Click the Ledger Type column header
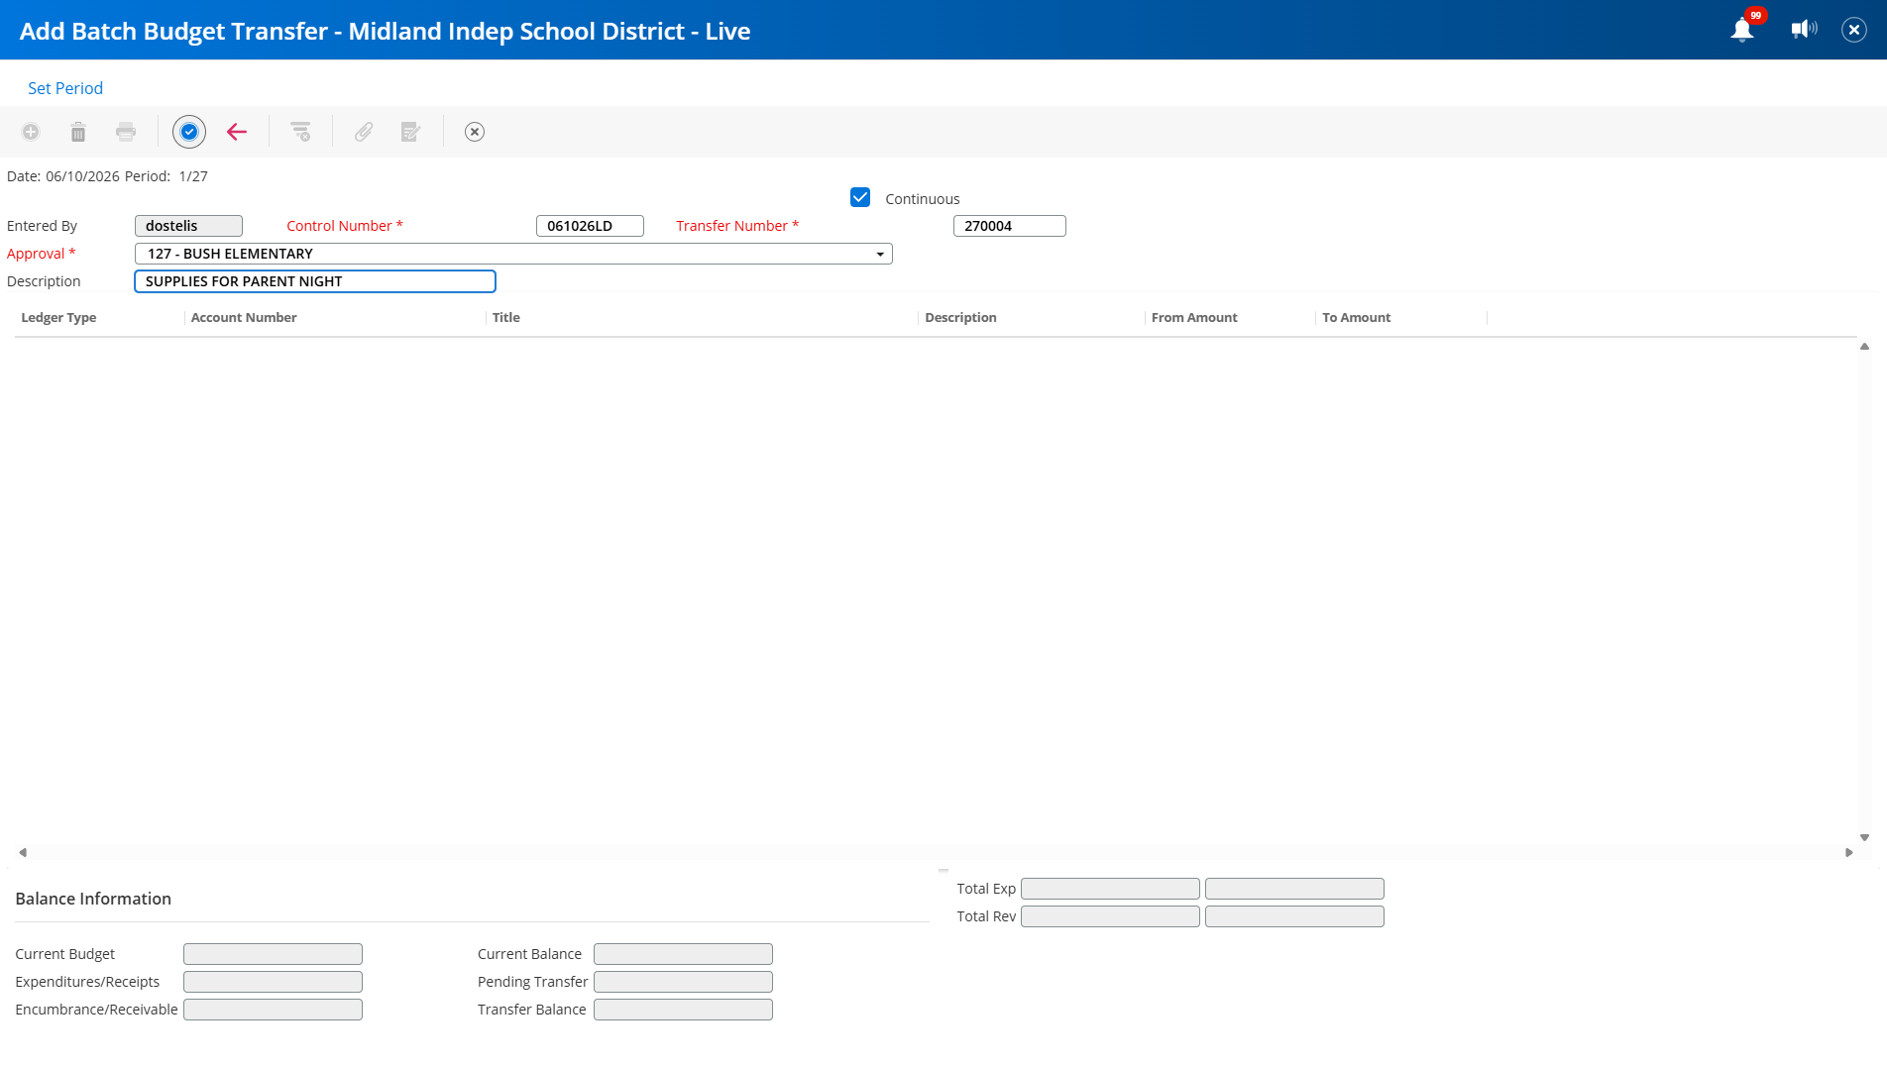Screen dimensions: 1887x1068 coord(58,317)
